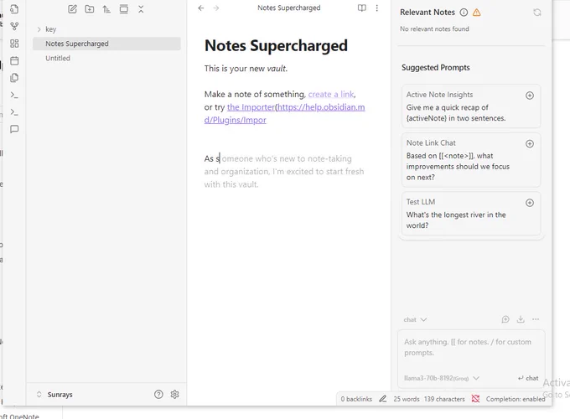
Task: Click the 25 words status entry
Action: pyautogui.click(x=407, y=399)
